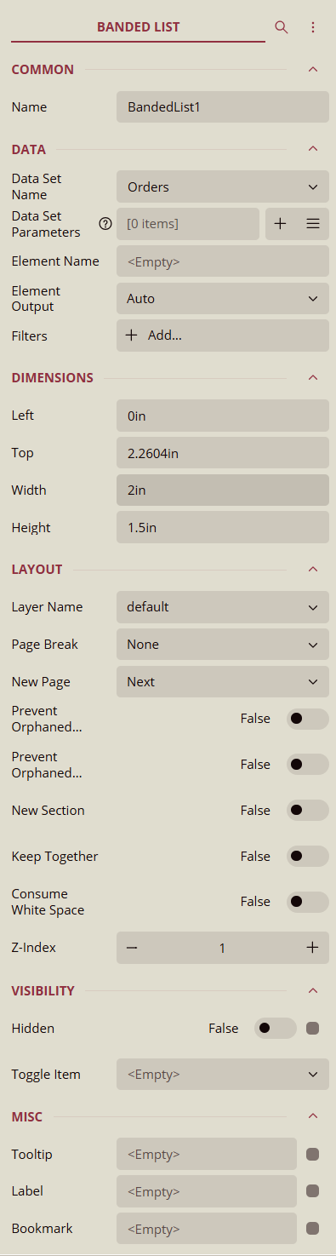This screenshot has height=1256, width=336.
Task: Add a data set parameter item
Action: point(281,224)
